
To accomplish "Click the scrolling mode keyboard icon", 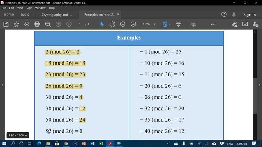I will pos(178,24).
